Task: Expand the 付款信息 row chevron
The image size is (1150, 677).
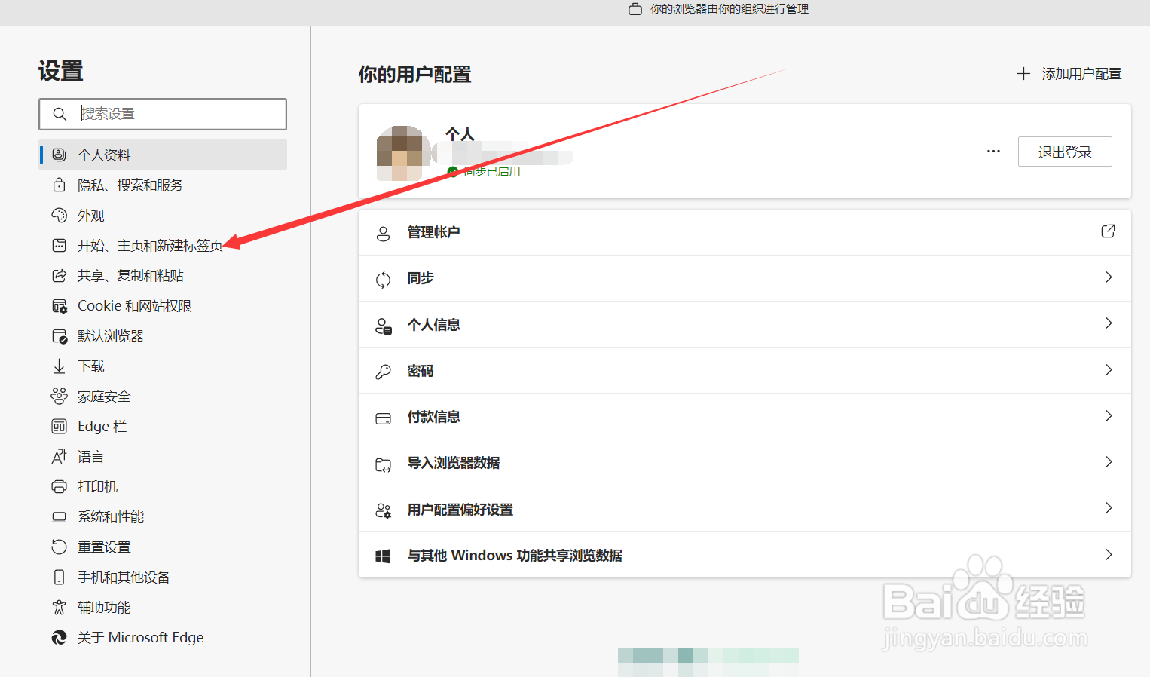Action: [1109, 415]
